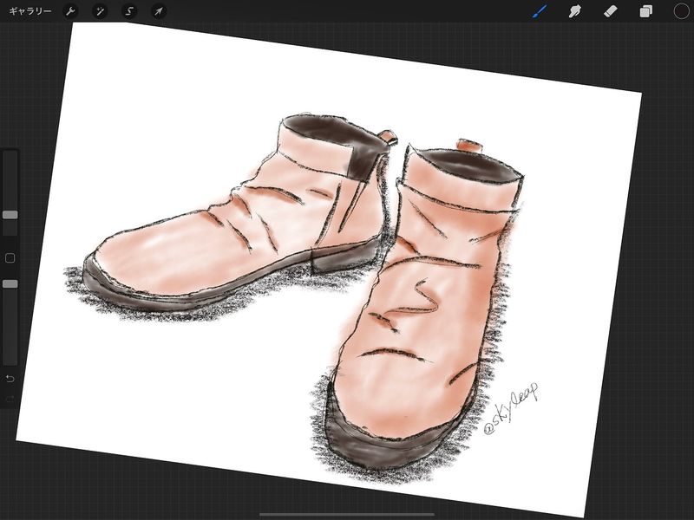Tap the home indicator bar at bottom
Image resolution: width=694 pixels, height=520 pixels.
pyautogui.click(x=347, y=514)
